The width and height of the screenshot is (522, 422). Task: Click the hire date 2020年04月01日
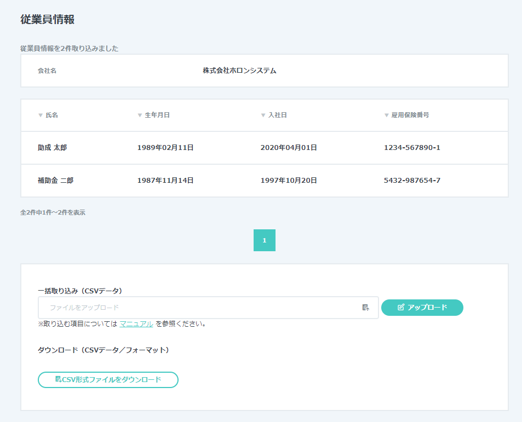289,148
